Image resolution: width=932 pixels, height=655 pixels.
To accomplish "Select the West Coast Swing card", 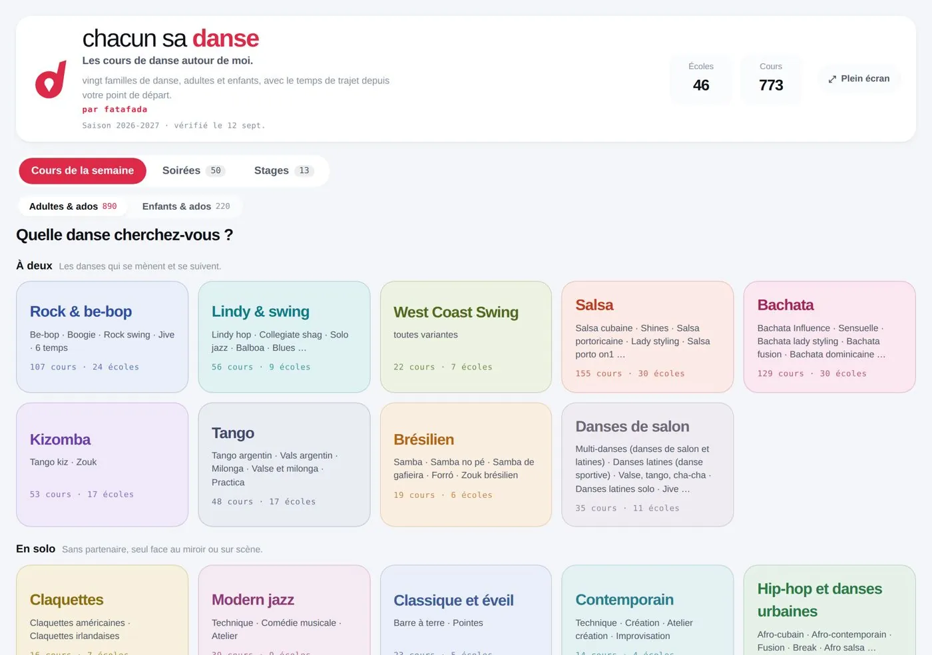I will (x=466, y=337).
